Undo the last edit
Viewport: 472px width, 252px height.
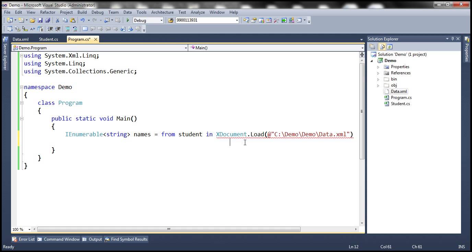click(82, 20)
